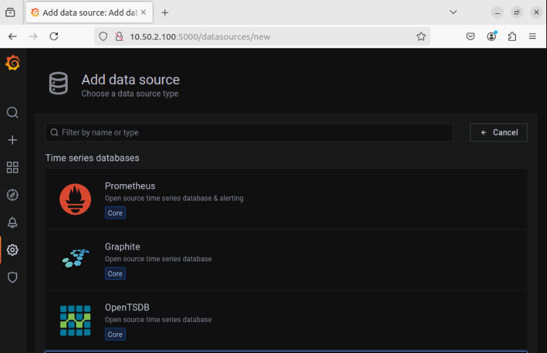Click the Graphite description text
The height and width of the screenshot is (353, 547).
point(158,259)
